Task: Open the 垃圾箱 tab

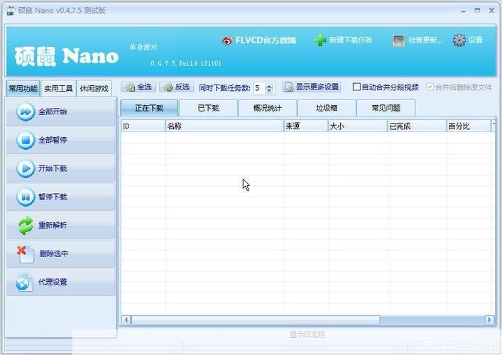Action: click(327, 108)
